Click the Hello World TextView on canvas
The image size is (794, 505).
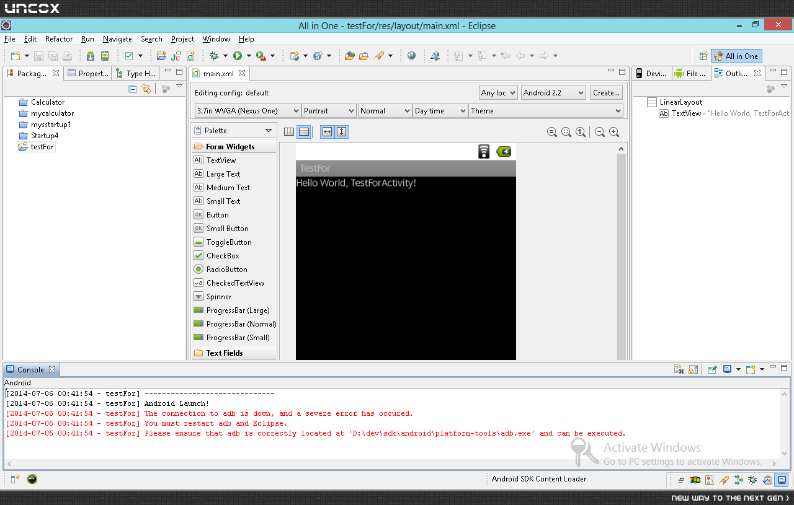pos(356,183)
